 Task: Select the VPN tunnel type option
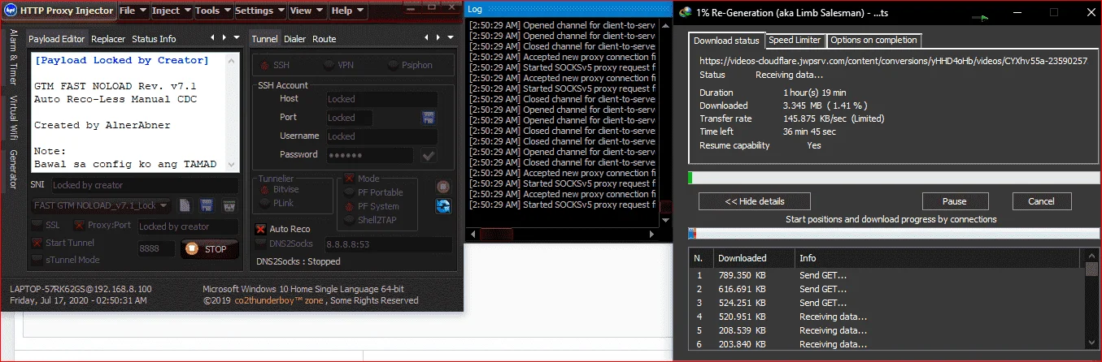tap(338, 65)
